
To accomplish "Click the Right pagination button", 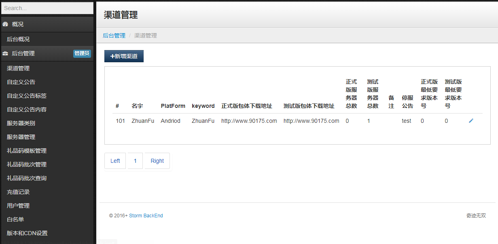I will pyautogui.click(x=157, y=161).
